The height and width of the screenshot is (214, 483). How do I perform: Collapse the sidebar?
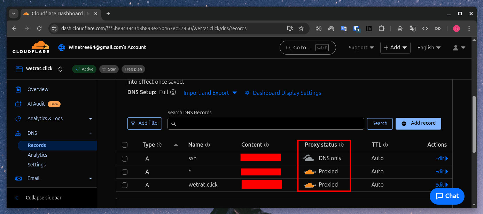pyautogui.click(x=38, y=198)
